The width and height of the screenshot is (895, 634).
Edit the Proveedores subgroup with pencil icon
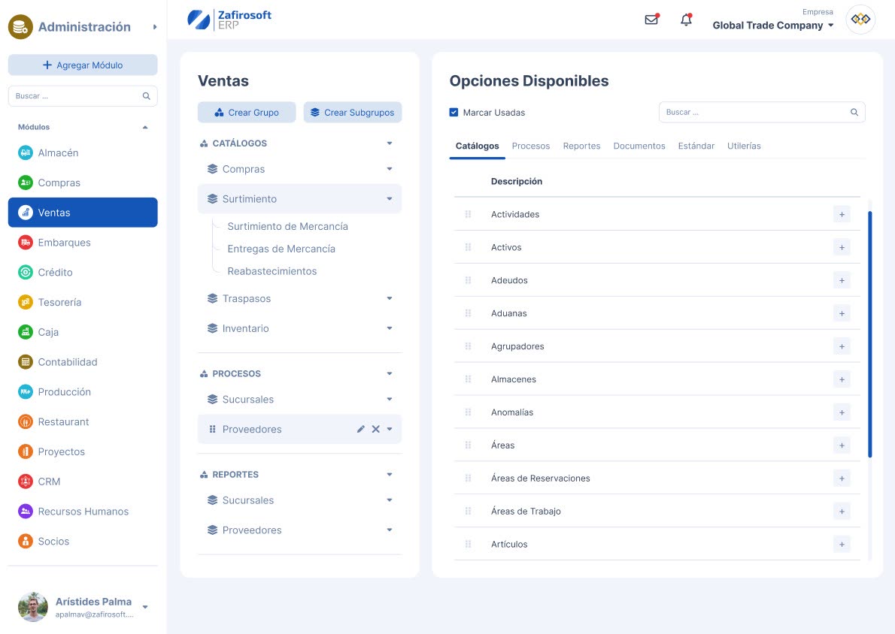(361, 429)
